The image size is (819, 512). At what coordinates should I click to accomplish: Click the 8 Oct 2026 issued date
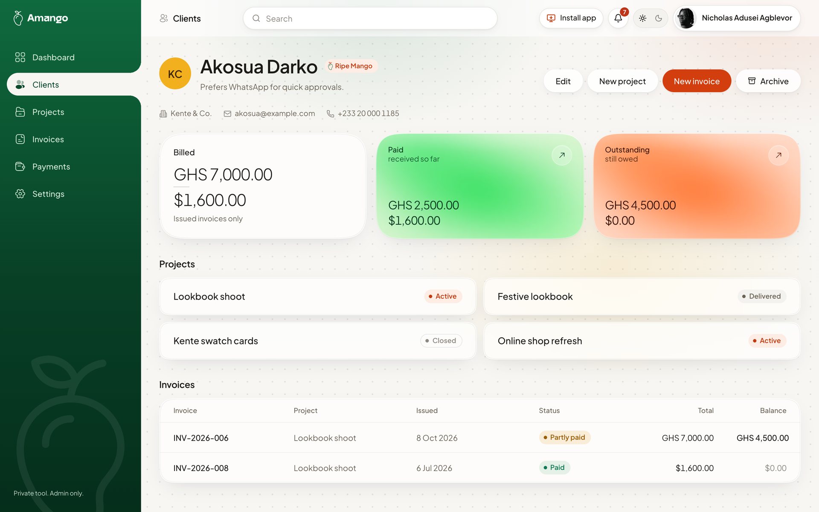pyautogui.click(x=437, y=438)
